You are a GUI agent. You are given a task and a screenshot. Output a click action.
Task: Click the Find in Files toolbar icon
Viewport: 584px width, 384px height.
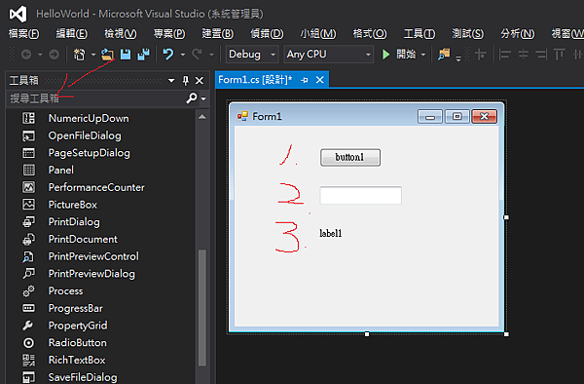(444, 55)
